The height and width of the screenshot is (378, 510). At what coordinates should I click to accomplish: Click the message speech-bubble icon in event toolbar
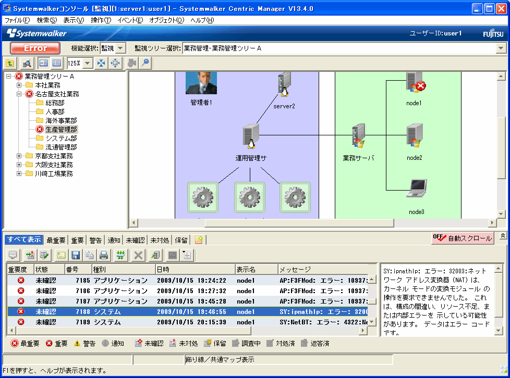pos(13,255)
